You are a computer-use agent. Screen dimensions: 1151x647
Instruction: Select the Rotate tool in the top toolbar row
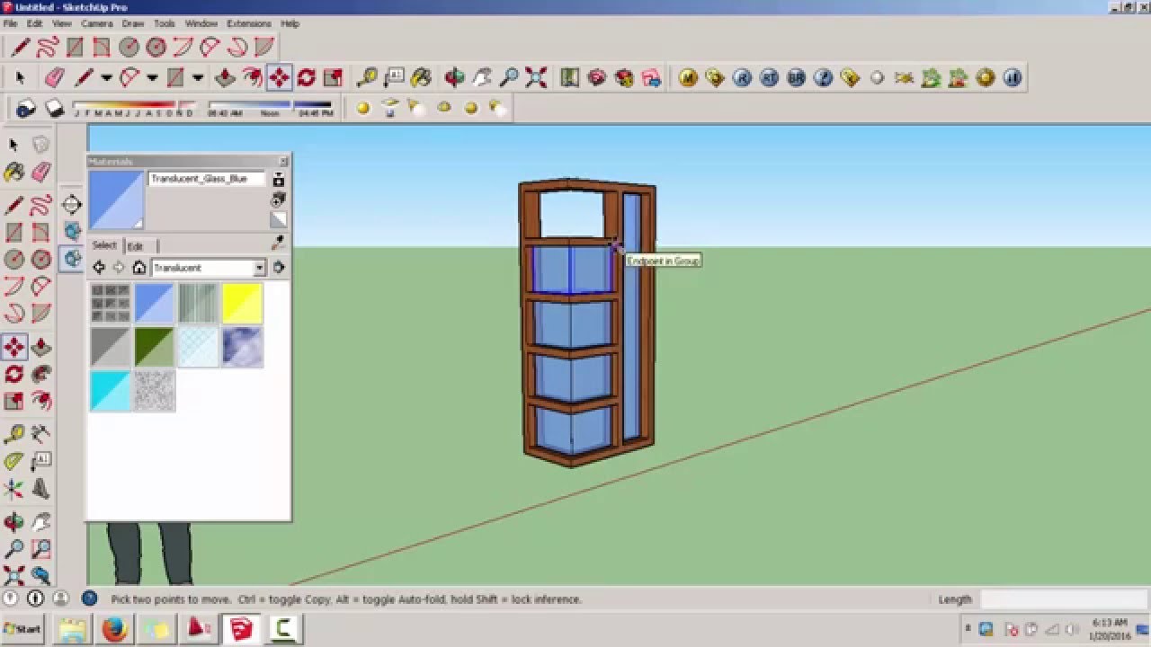click(307, 78)
